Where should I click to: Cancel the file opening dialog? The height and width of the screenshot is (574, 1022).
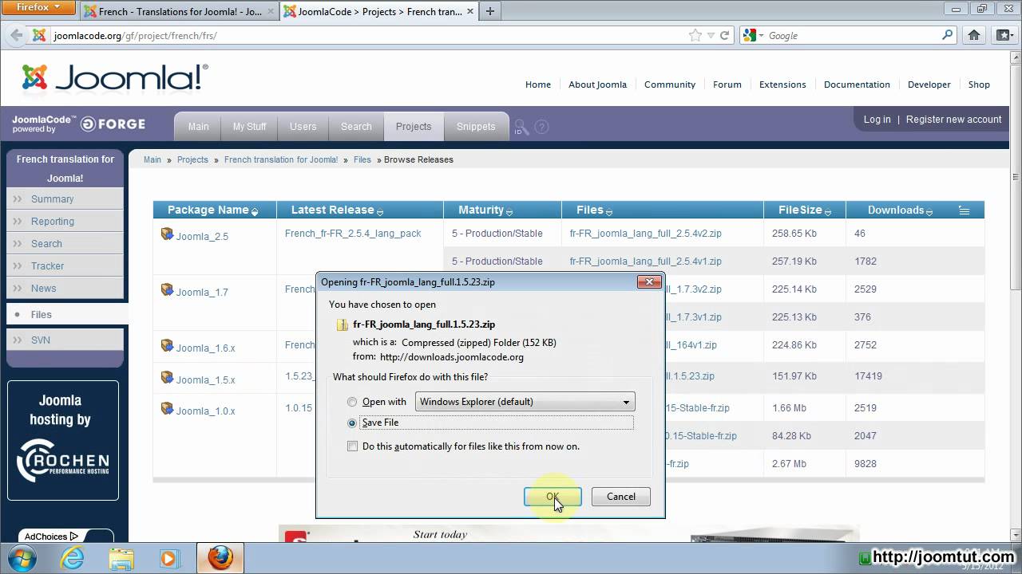tap(620, 497)
